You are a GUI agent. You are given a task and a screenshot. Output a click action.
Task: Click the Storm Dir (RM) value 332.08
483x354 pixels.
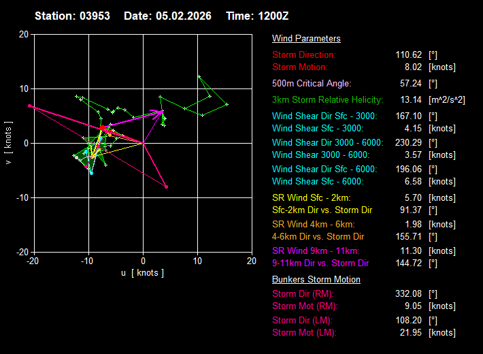click(407, 293)
